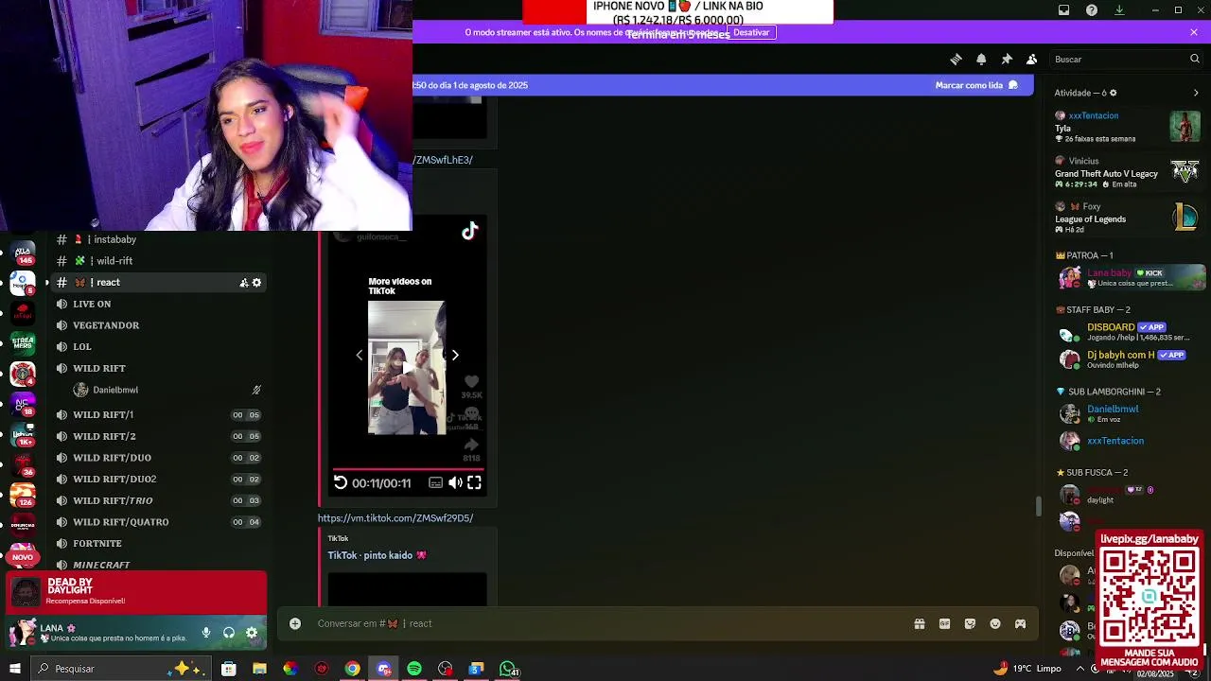Image resolution: width=1211 pixels, height=681 pixels.
Task: Join WILD RIFT/DUO2 voice channel
Action: coord(158,480)
